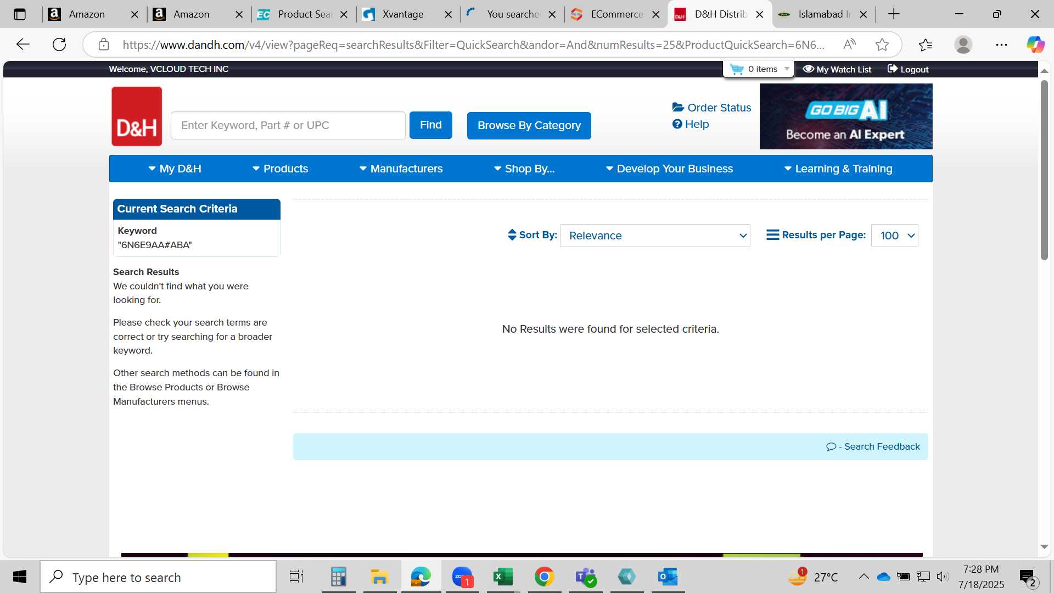This screenshot has height=593, width=1054.
Task: Click the D&H logo
Action: [x=137, y=116]
